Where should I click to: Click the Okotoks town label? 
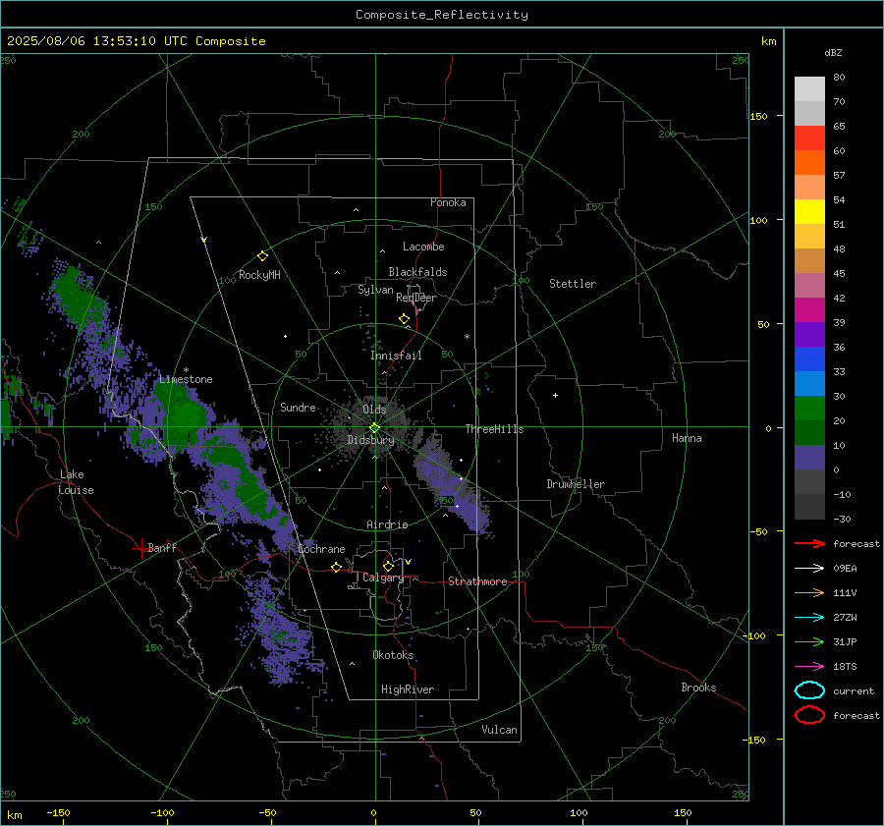(x=393, y=655)
